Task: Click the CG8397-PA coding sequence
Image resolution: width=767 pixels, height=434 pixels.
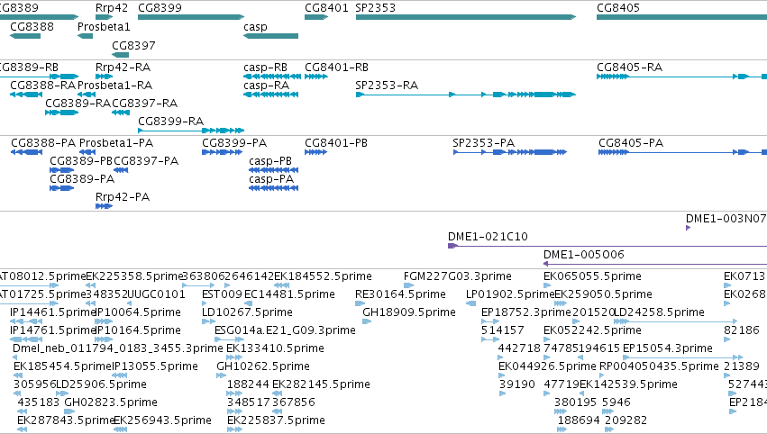Action: pyautogui.click(x=121, y=170)
